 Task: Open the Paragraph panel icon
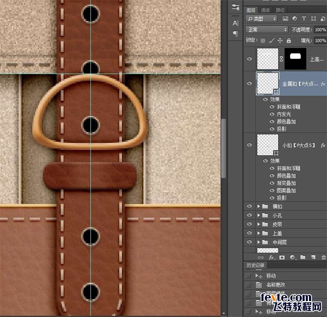click(235, 33)
